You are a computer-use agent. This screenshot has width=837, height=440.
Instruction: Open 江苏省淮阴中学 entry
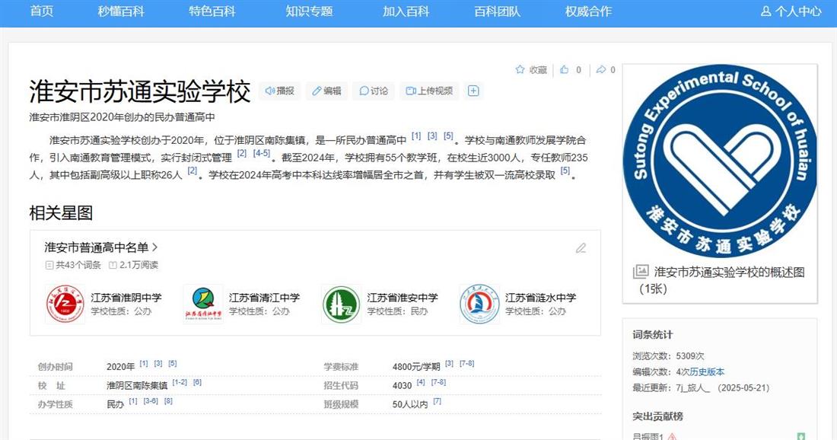126,298
